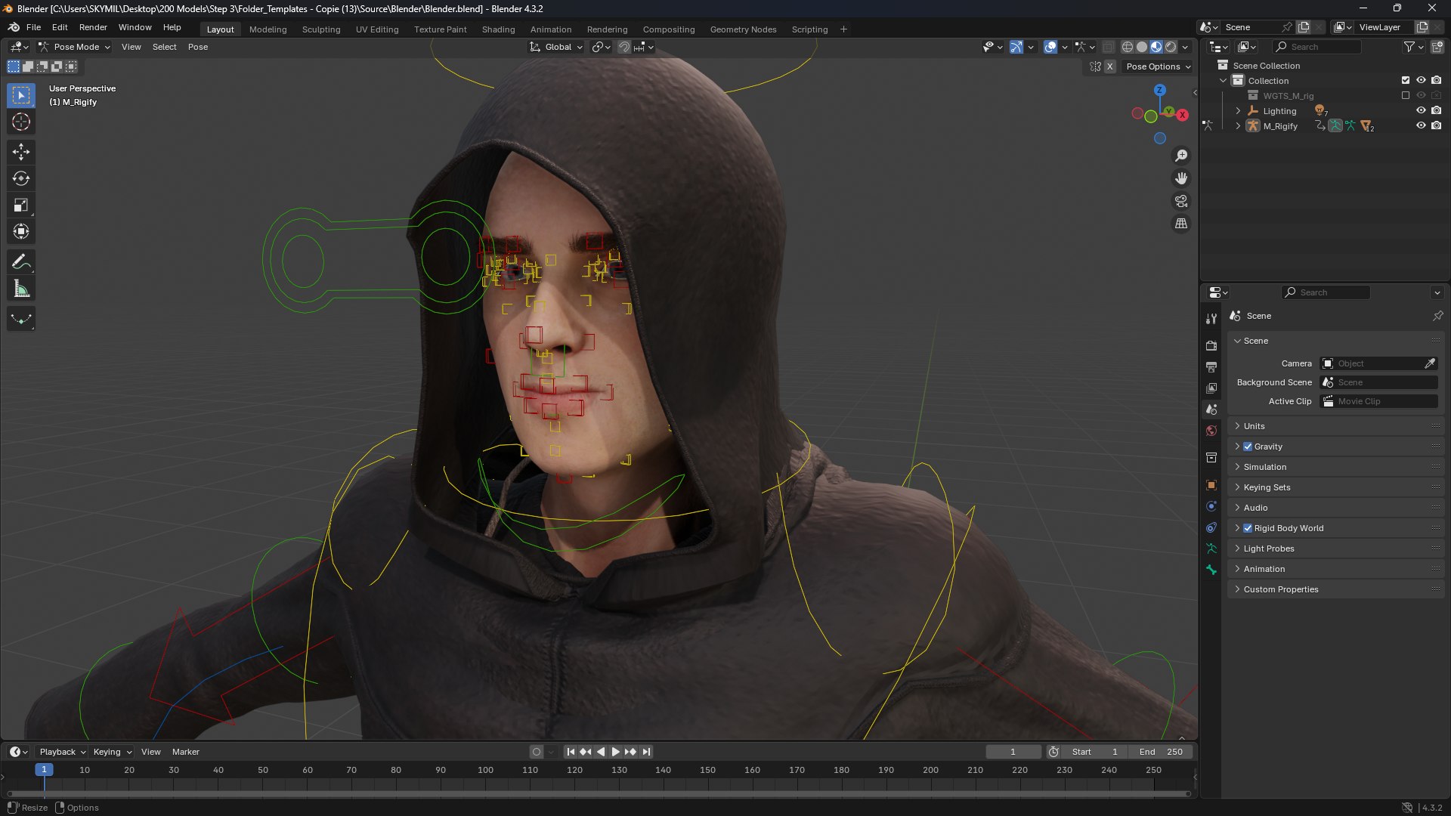Select the Breakdowner pose tool
1451x816 pixels.
coord(21,319)
